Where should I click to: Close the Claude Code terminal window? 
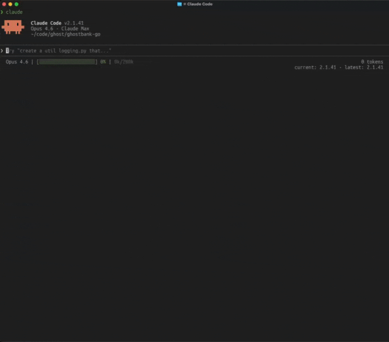coord(4,4)
